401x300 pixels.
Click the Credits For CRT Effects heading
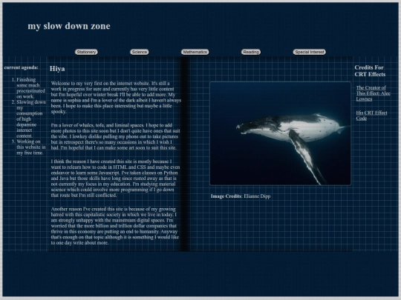click(x=370, y=71)
